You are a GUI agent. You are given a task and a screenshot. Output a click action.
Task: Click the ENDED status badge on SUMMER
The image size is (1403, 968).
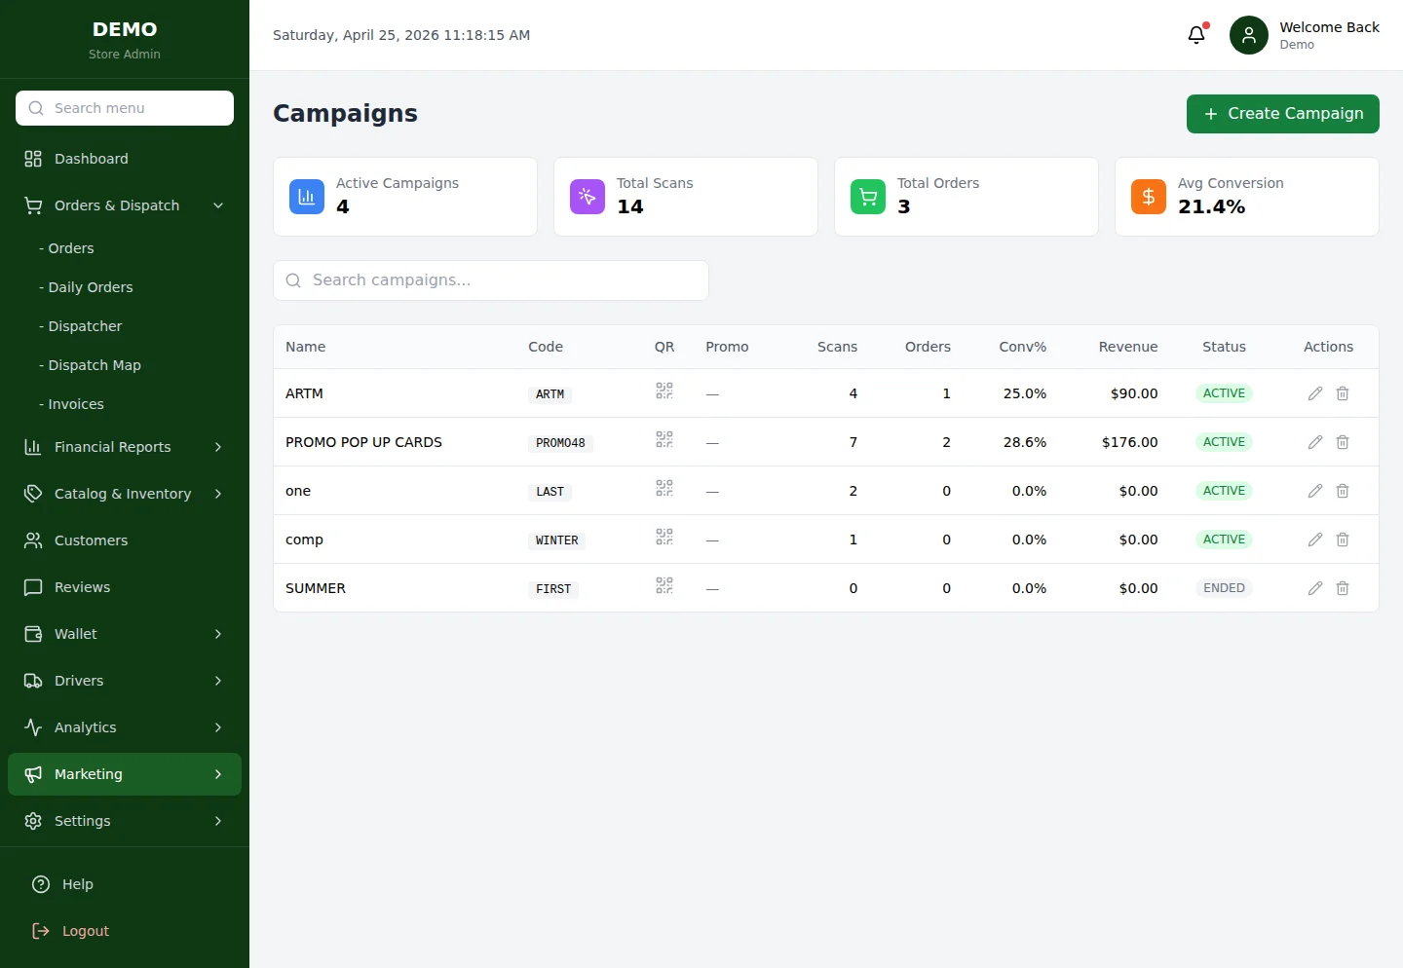(1224, 587)
